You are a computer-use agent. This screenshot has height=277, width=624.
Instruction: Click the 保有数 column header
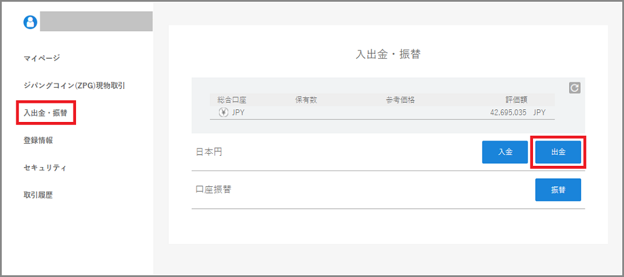306,100
